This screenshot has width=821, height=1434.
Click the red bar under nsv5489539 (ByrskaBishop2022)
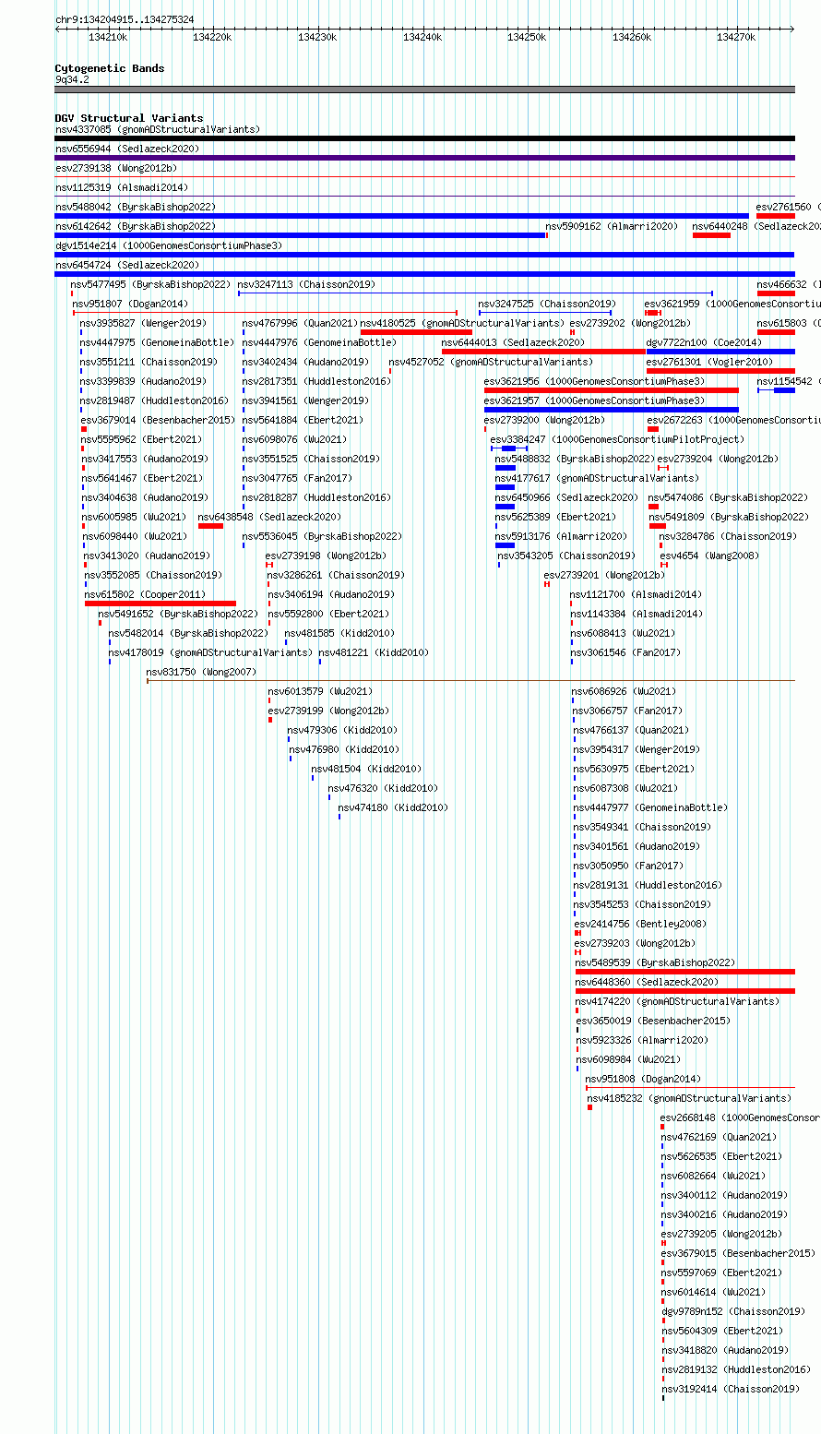(x=685, y=972)
